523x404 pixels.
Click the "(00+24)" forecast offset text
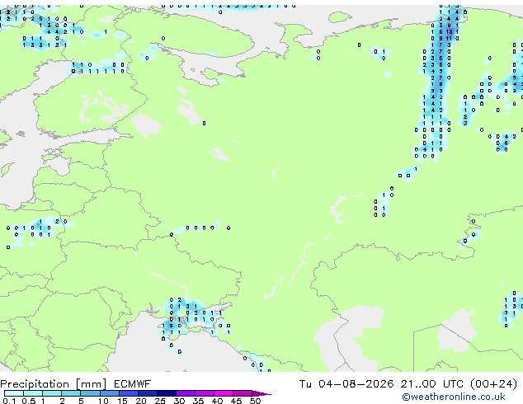(x=493, y=384)
